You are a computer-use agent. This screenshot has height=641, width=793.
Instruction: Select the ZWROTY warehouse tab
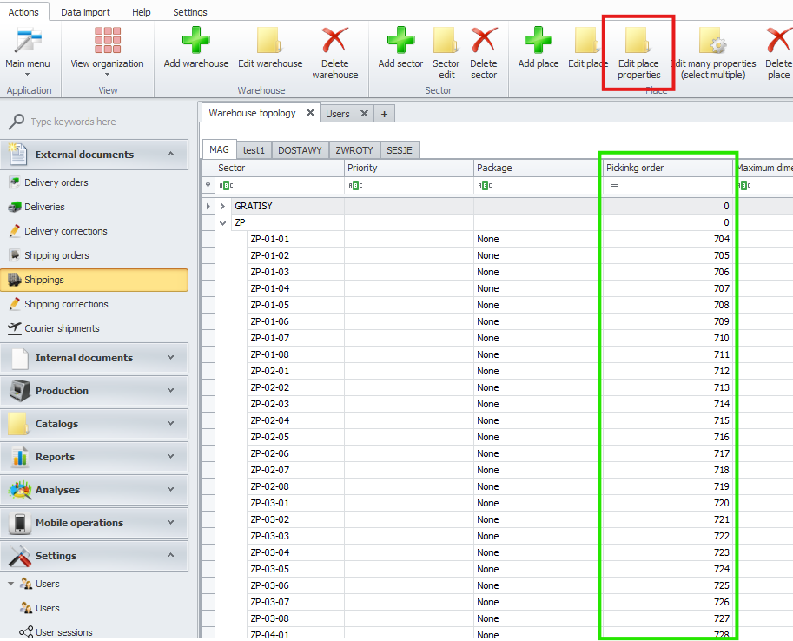click(x=354, y=150)
